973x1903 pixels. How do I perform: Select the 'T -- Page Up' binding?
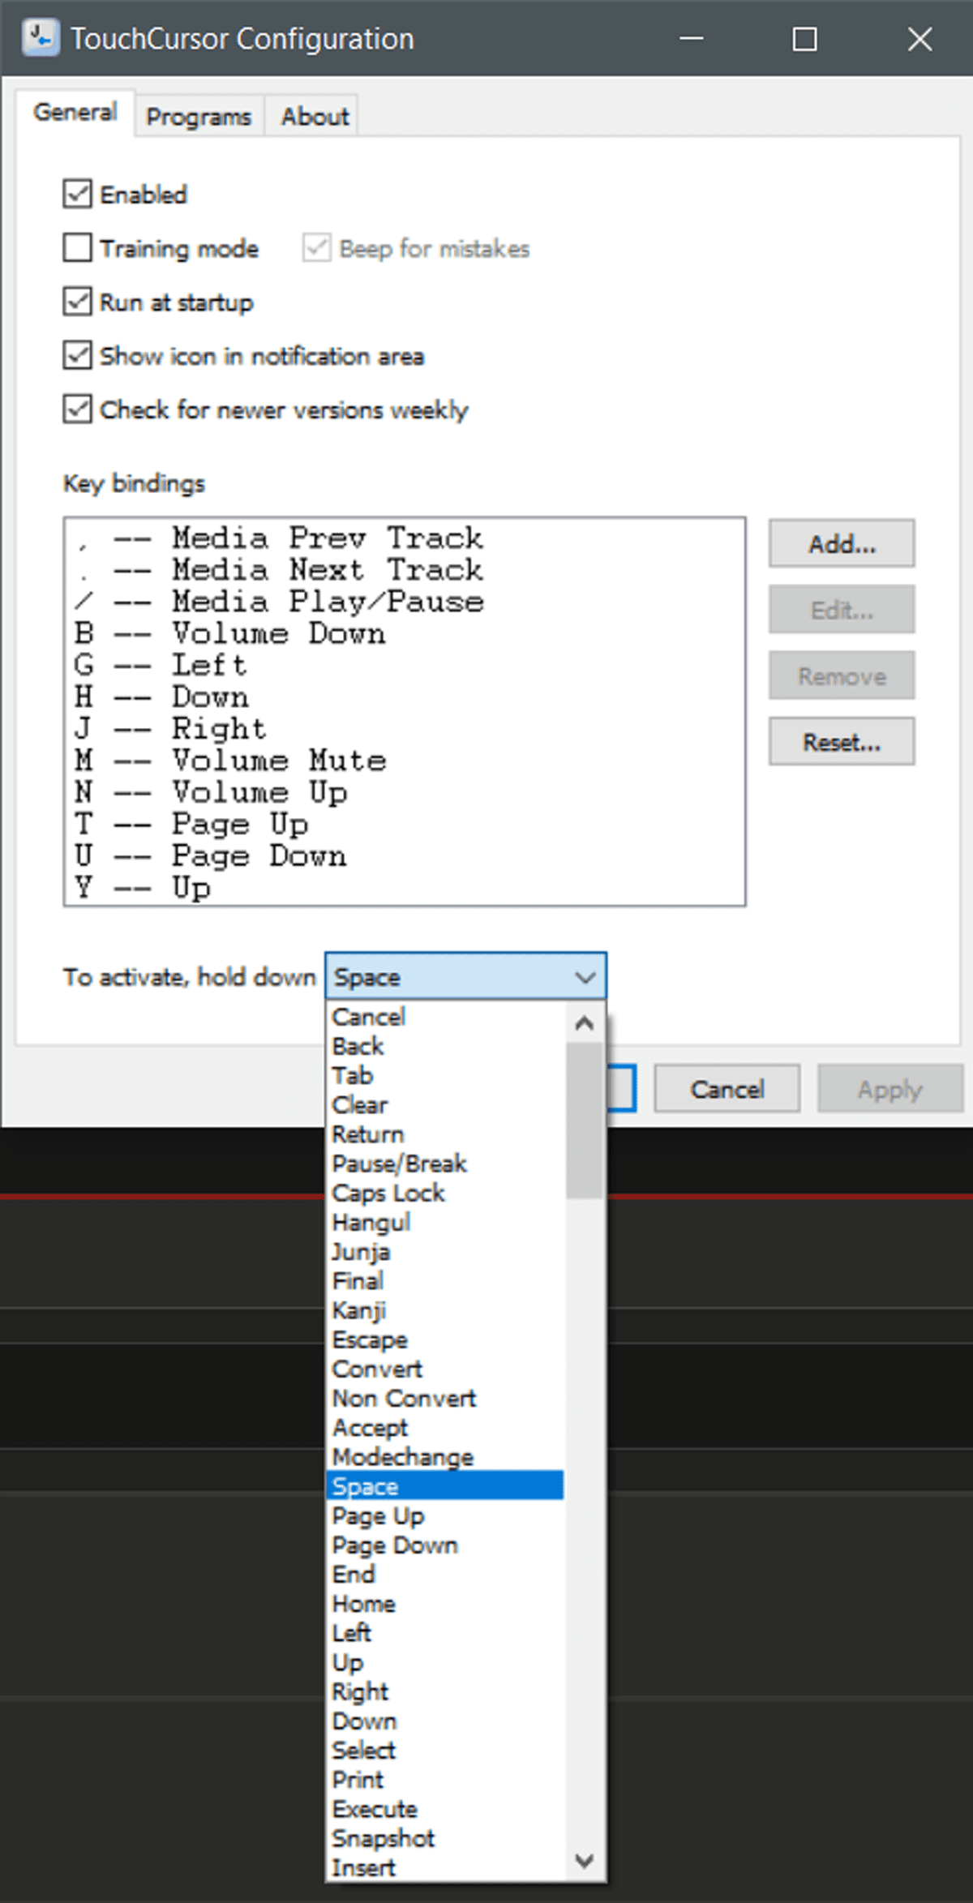(x=404, y=824)
